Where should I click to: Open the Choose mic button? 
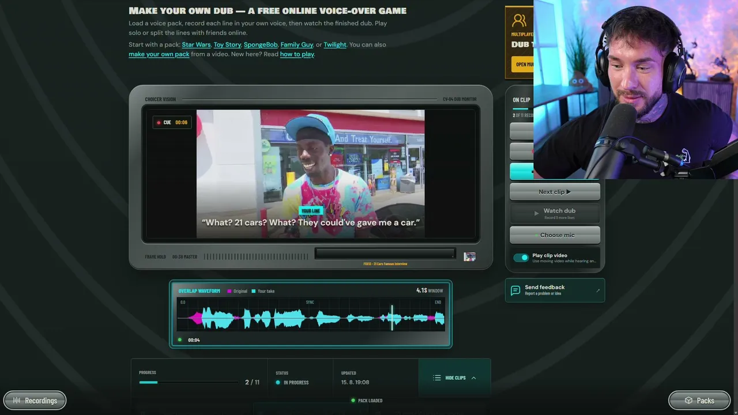coord(555,235)
